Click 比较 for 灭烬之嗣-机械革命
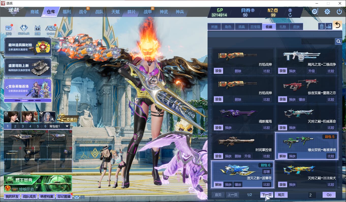The image size is (346, 202). (331, 128)
